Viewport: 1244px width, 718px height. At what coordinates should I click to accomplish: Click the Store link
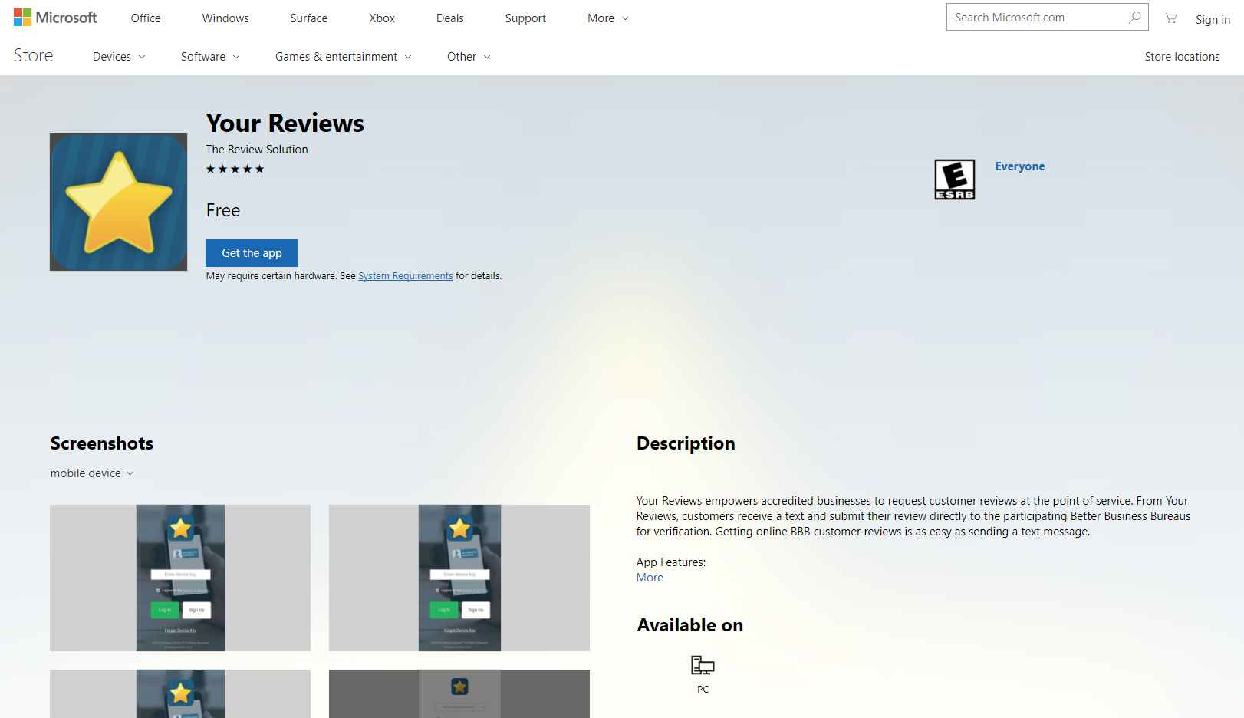click(x=34, y=55)
